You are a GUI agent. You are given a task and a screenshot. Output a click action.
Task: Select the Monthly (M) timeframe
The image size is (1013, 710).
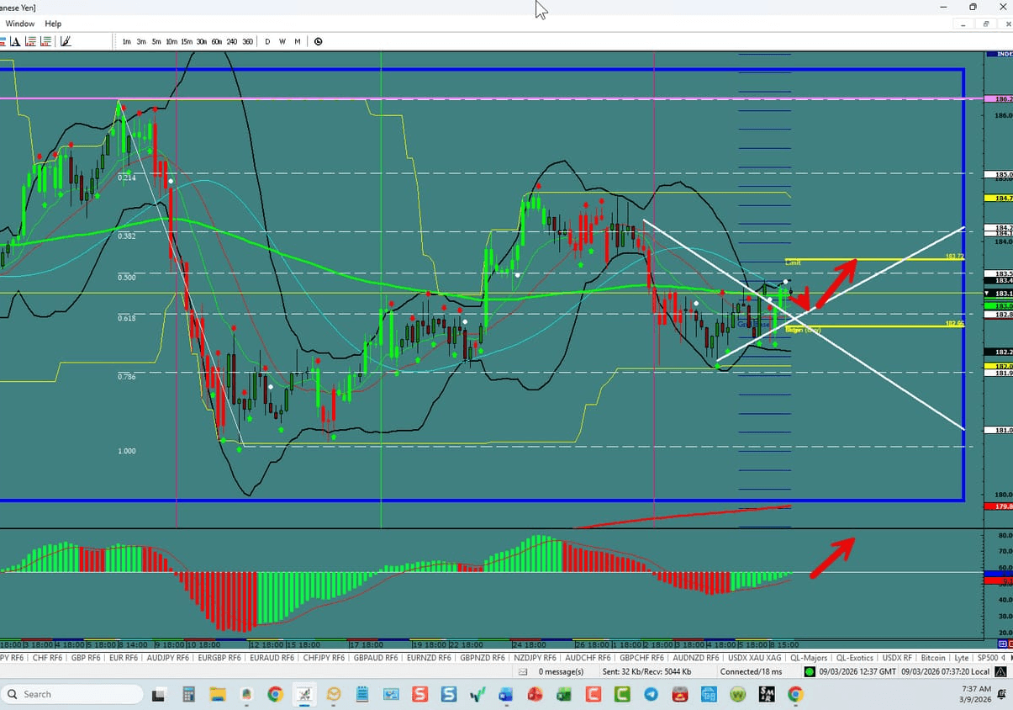click(296, 40)
